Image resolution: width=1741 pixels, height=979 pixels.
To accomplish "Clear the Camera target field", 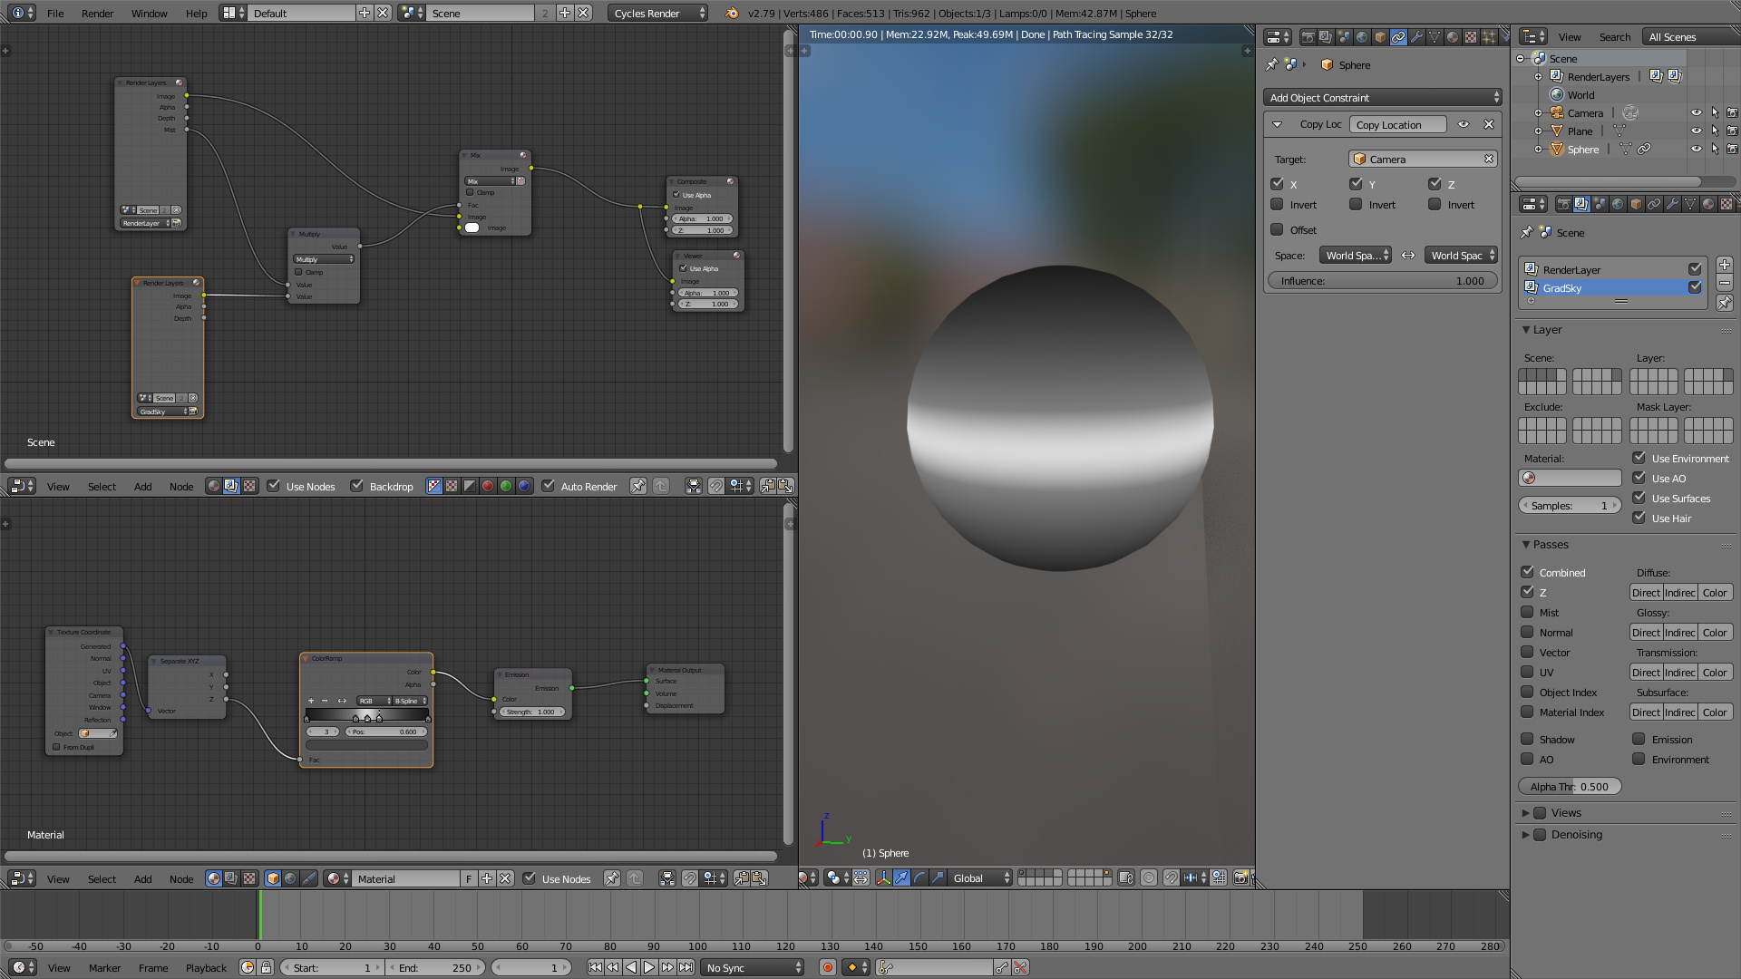I will coord(1488,159).
